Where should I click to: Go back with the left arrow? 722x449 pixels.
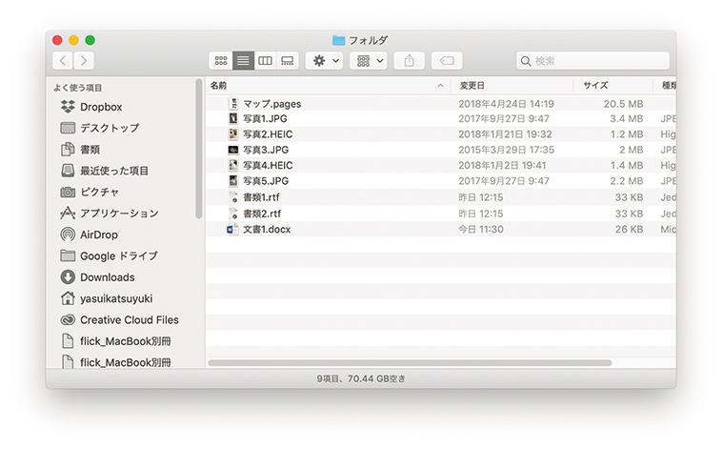pos(63,61)
